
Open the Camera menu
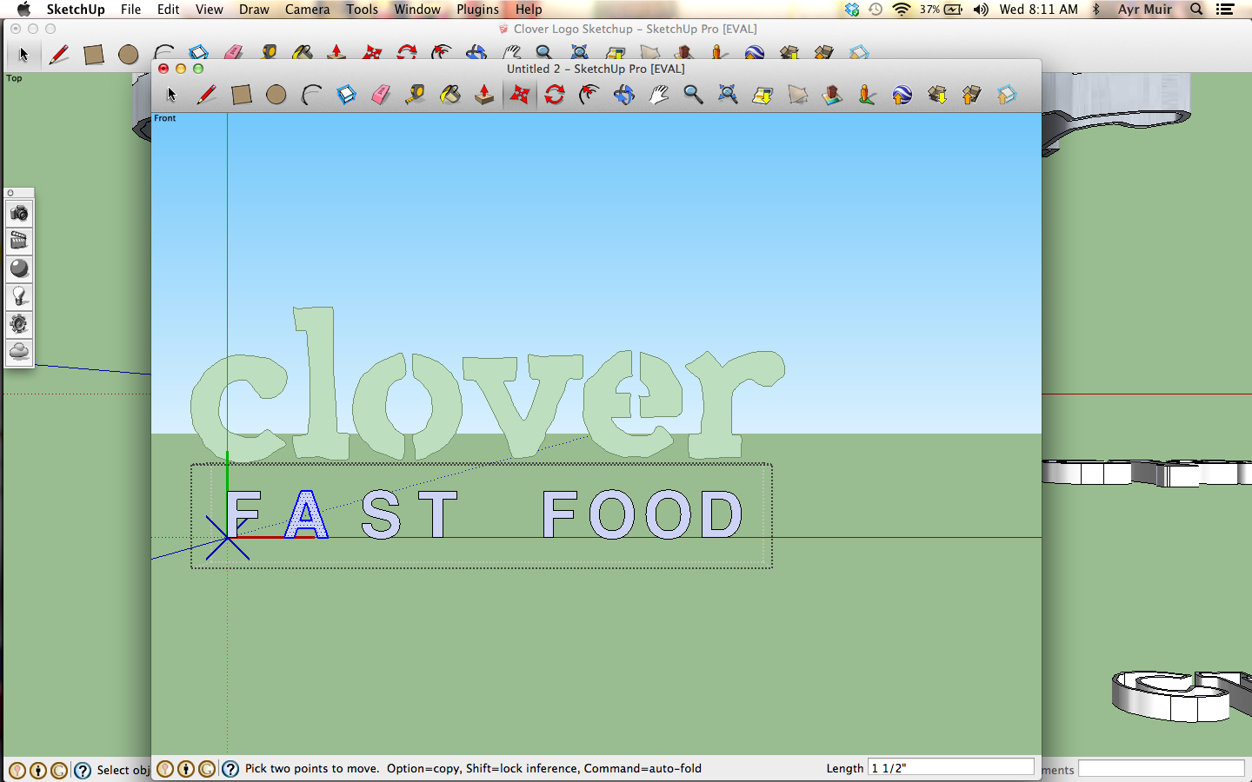307,10
